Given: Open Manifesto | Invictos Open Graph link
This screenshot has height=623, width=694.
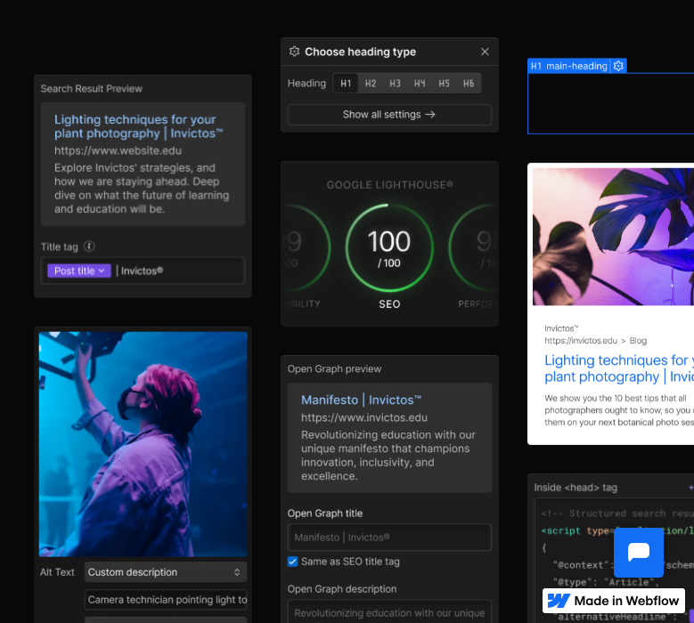Looking at the screenshot, I should [x=361, y=400].
